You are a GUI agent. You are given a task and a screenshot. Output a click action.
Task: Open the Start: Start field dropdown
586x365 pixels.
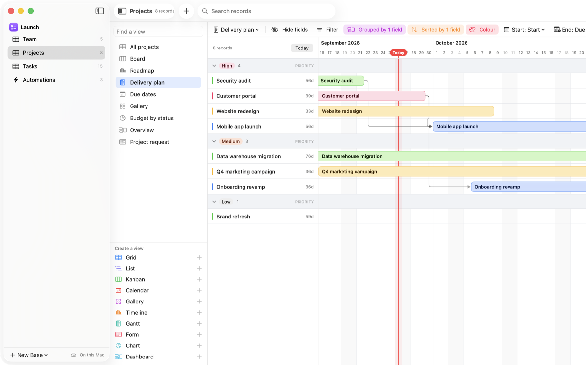tap(524, 30)
